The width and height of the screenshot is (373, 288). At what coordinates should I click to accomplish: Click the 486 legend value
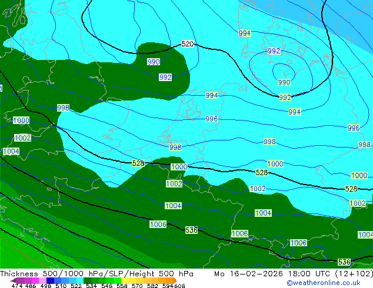(x=31, y=286)
